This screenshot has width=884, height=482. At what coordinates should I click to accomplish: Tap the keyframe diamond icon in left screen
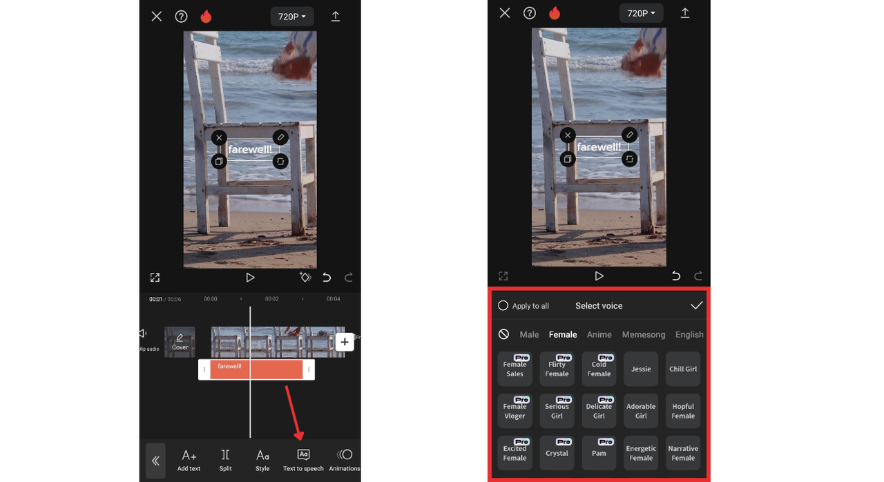(305, 277)
